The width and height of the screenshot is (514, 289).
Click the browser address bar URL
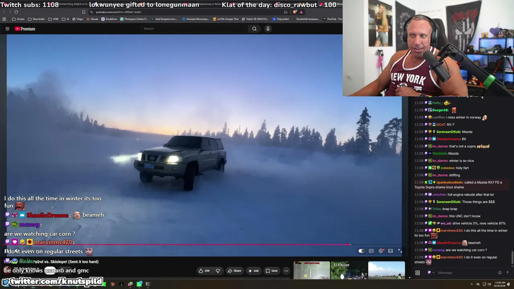click(x=118, y=12)
